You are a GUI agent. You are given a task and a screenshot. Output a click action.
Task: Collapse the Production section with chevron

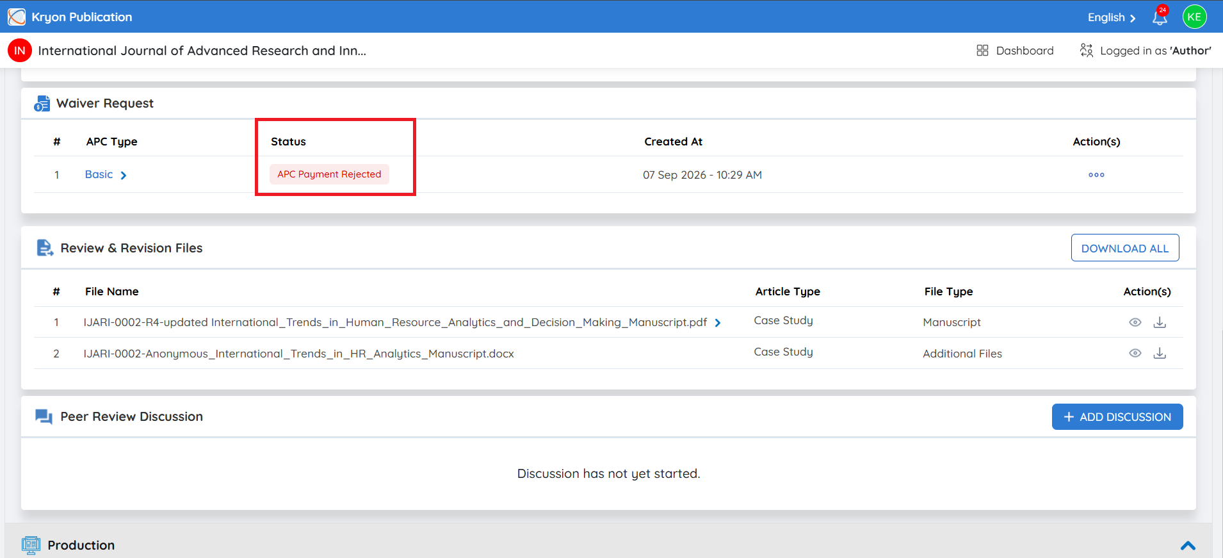1188,546
